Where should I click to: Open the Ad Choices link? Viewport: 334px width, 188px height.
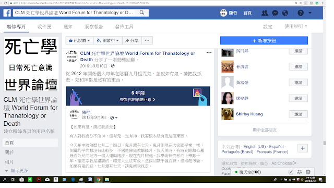(284, 163)
